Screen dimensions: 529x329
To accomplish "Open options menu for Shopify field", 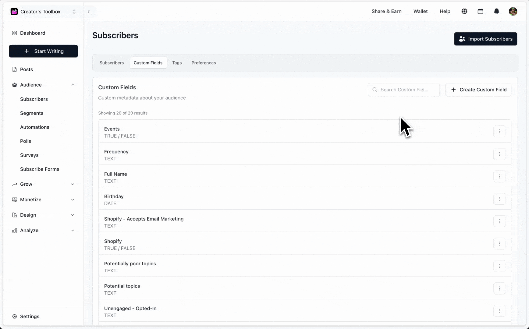I will [x=499, y=244].
